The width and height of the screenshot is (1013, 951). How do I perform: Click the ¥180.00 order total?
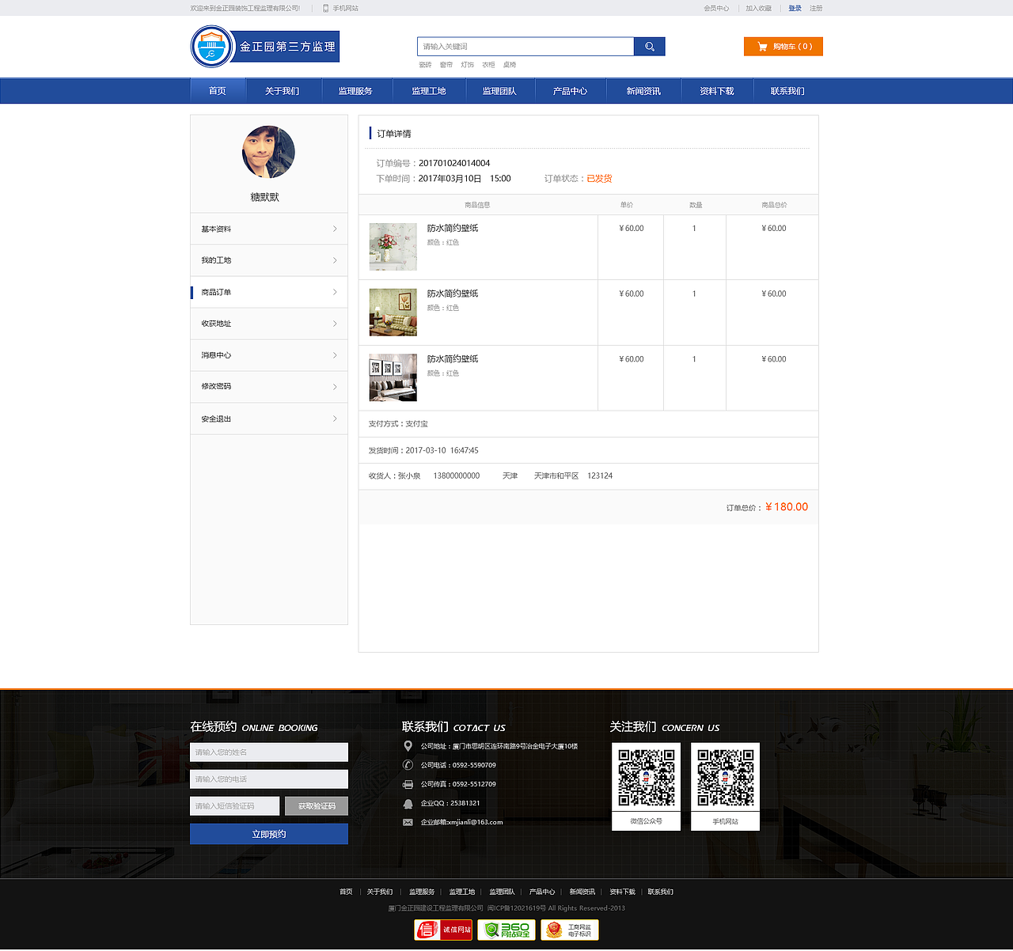pyautogui.click(x=787, y=507)
